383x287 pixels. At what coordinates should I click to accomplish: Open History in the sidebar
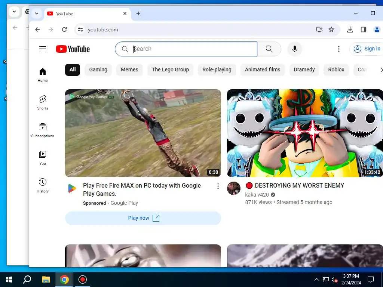pyautogui.click(x=43, y=185)
